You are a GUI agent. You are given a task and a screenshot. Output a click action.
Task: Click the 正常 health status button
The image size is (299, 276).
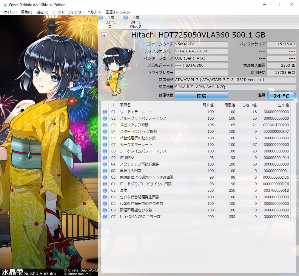pos(201,96)
